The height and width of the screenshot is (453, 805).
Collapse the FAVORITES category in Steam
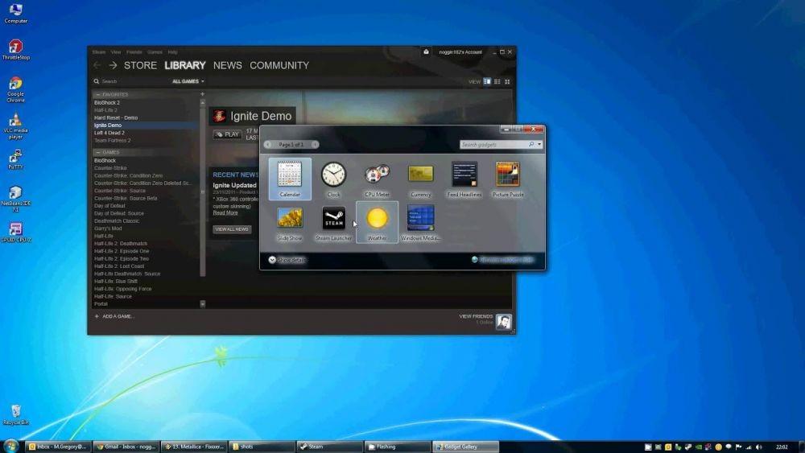(x=97, y=94)
